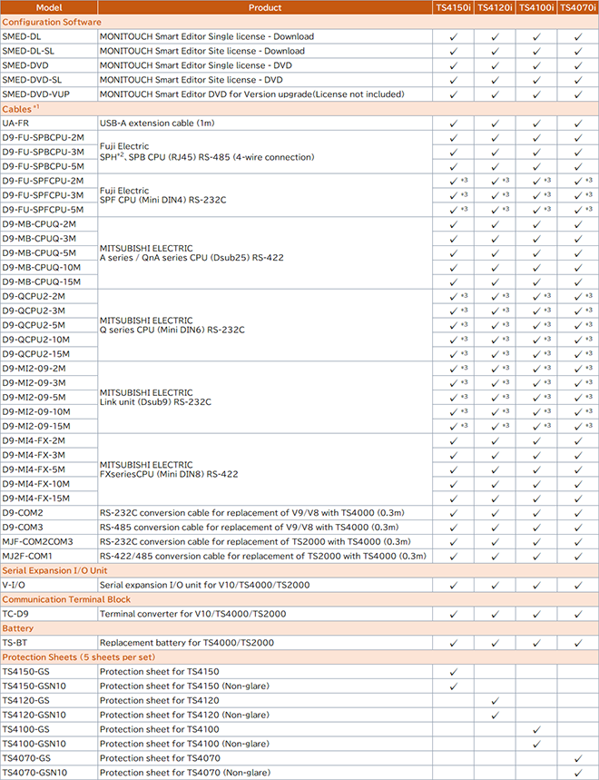Click MONITOUCH Smart Editor Site license - Download

tap(202, 51)
